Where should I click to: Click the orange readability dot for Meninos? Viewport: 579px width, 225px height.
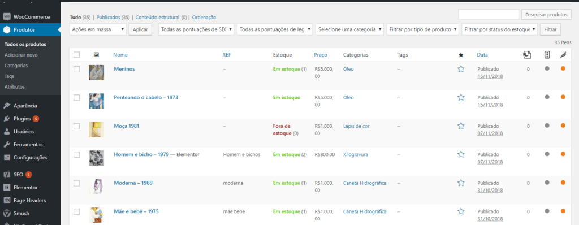563,68
